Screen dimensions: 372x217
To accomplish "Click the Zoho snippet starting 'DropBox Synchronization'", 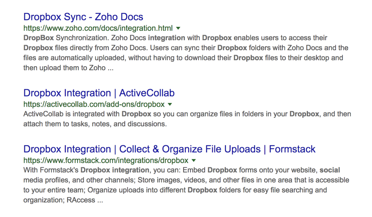I will pyautogui.click(x=186, y=53).
